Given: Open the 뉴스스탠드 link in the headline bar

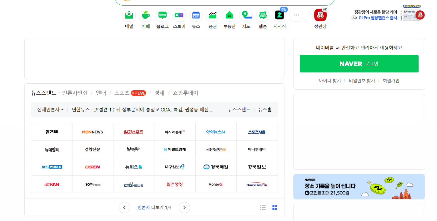Looking at the screenshot, I should [239, 110].
